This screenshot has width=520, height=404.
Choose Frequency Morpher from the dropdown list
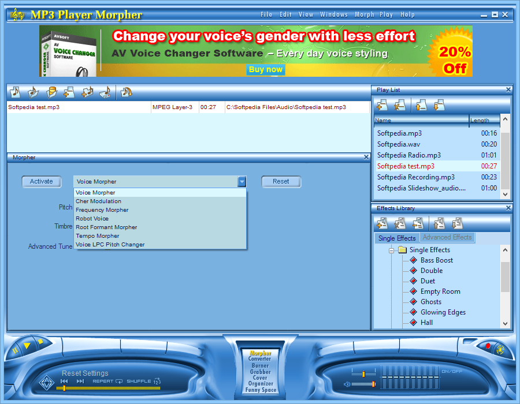[x=160, y=210]
